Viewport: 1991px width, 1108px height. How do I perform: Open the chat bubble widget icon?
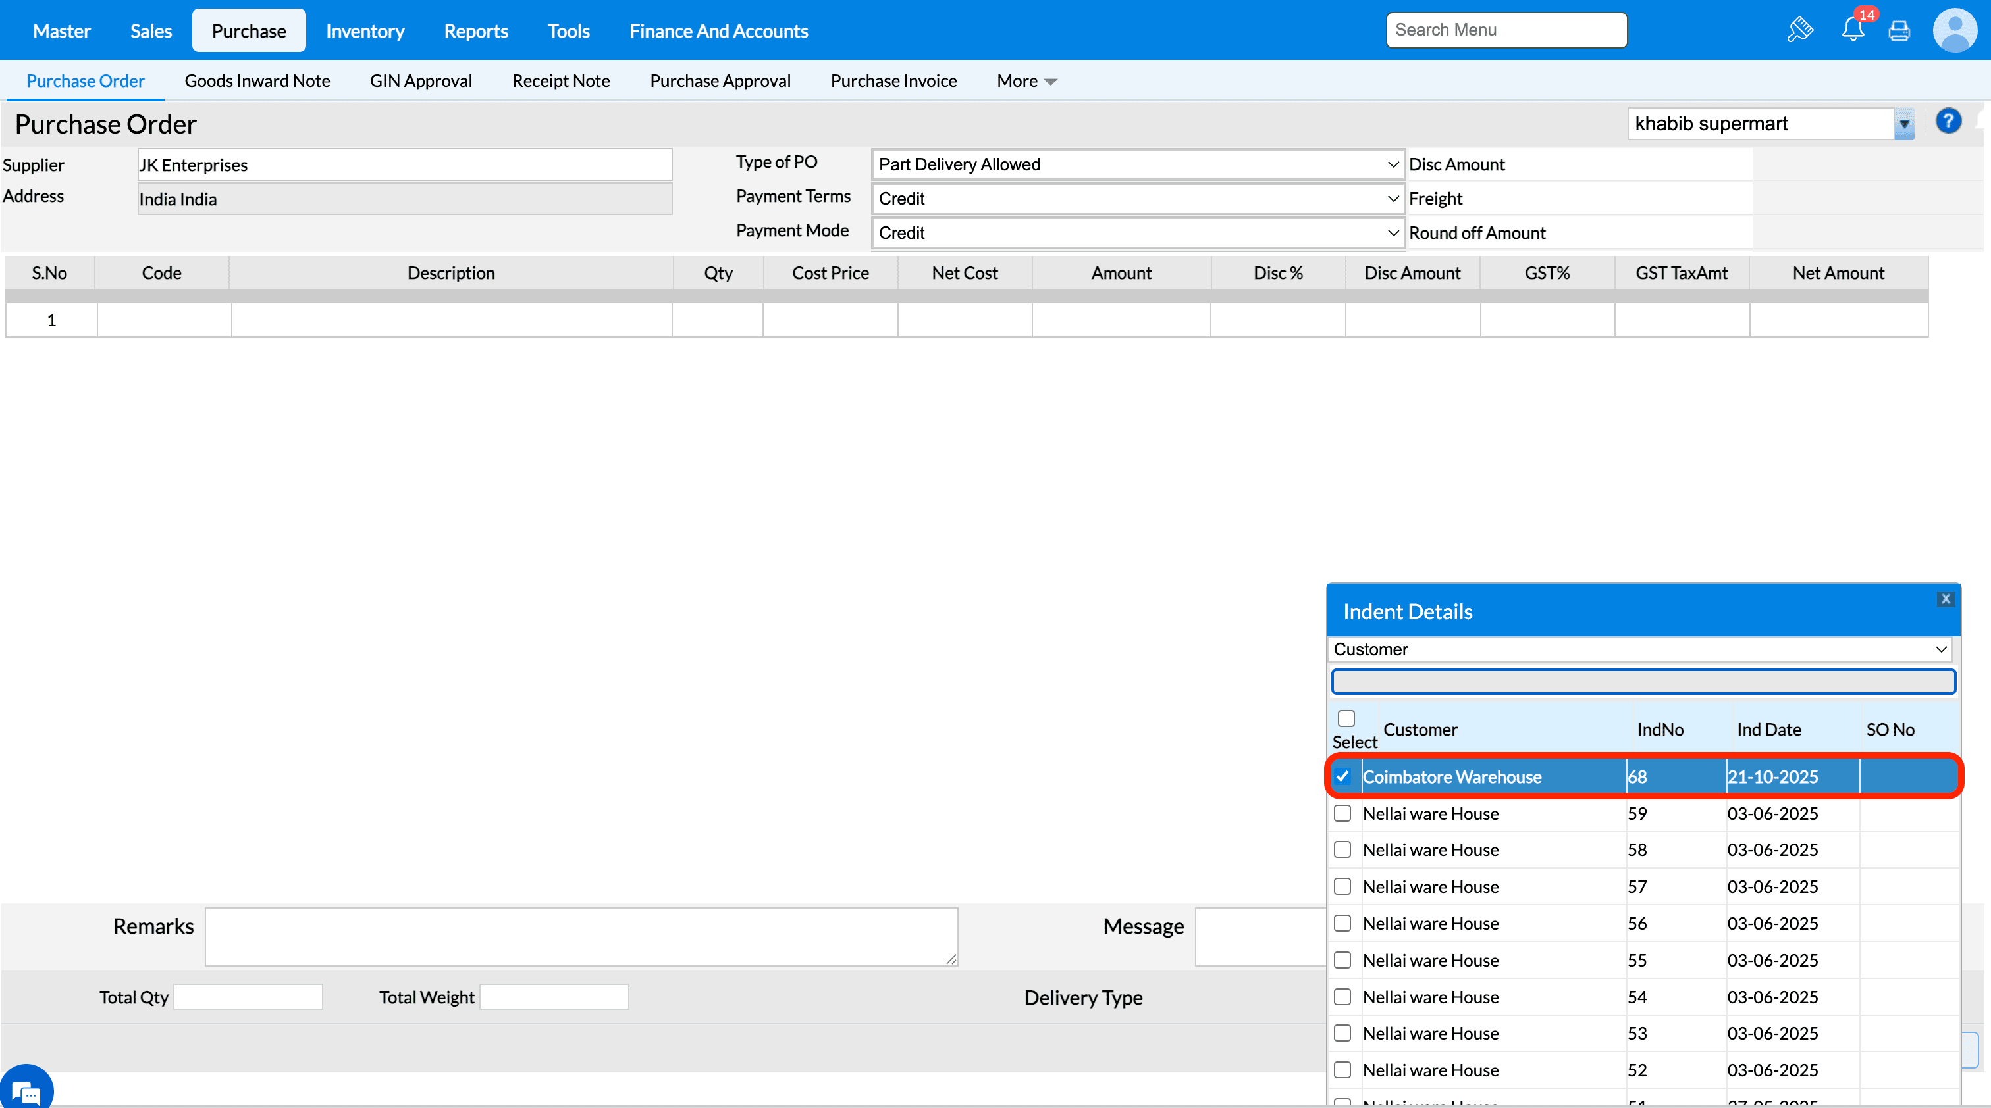26,1091
